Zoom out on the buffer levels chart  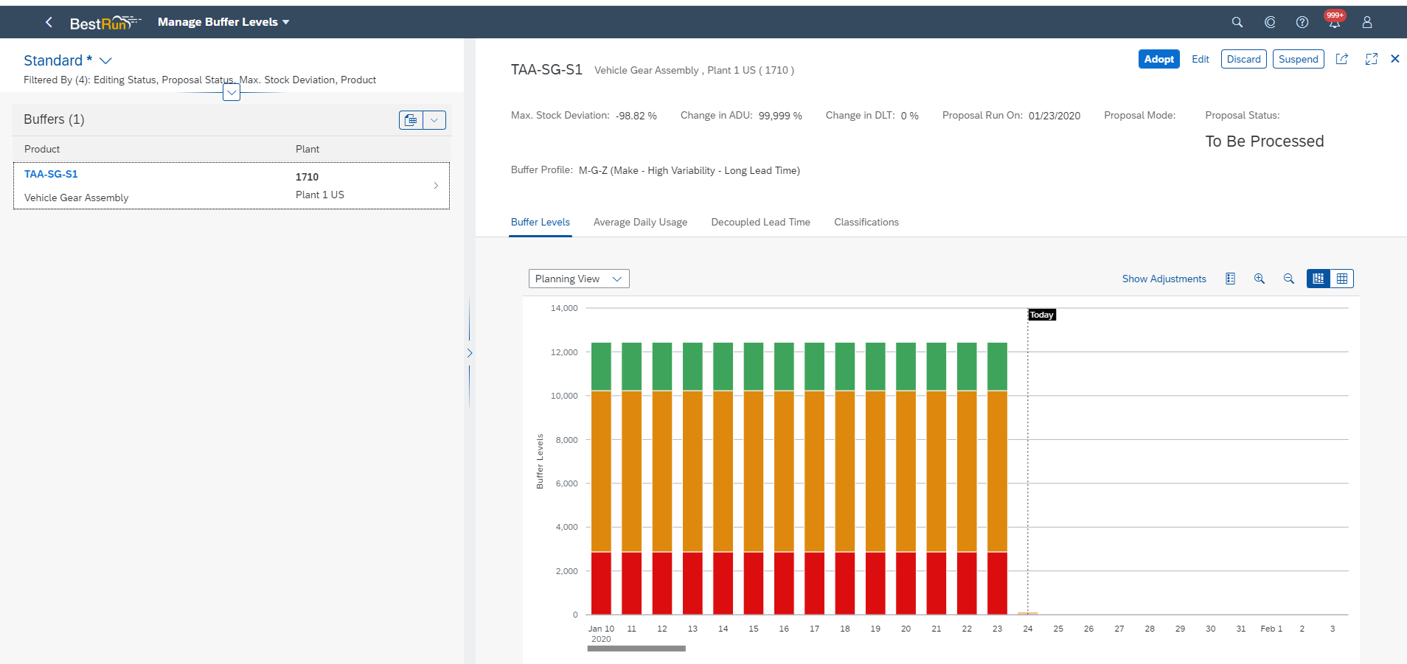point(1289,279)
